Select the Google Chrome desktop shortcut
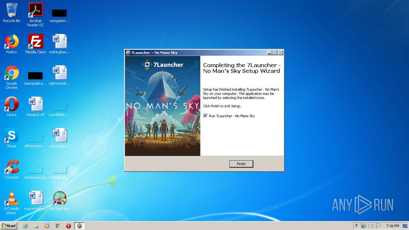 [12, 77]
